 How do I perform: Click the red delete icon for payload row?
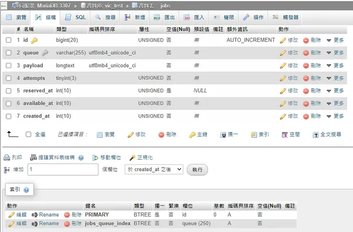click(306, 66)
